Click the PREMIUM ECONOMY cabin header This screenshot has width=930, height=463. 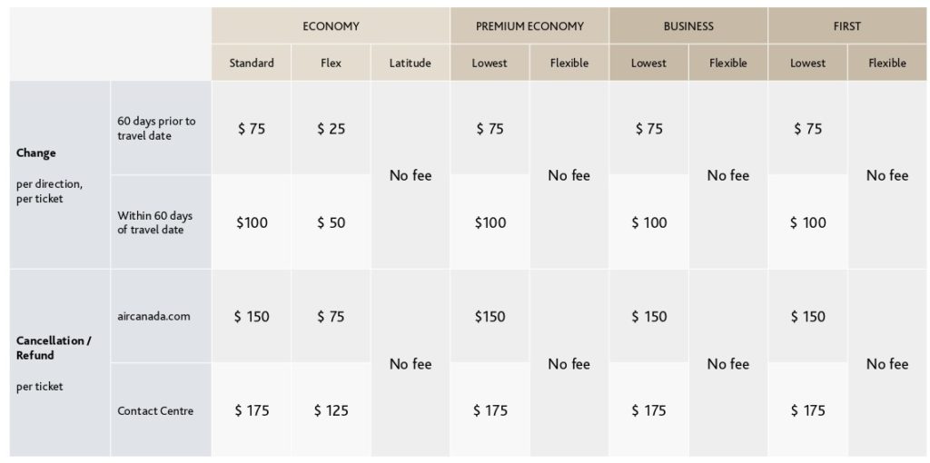[529, 26]
